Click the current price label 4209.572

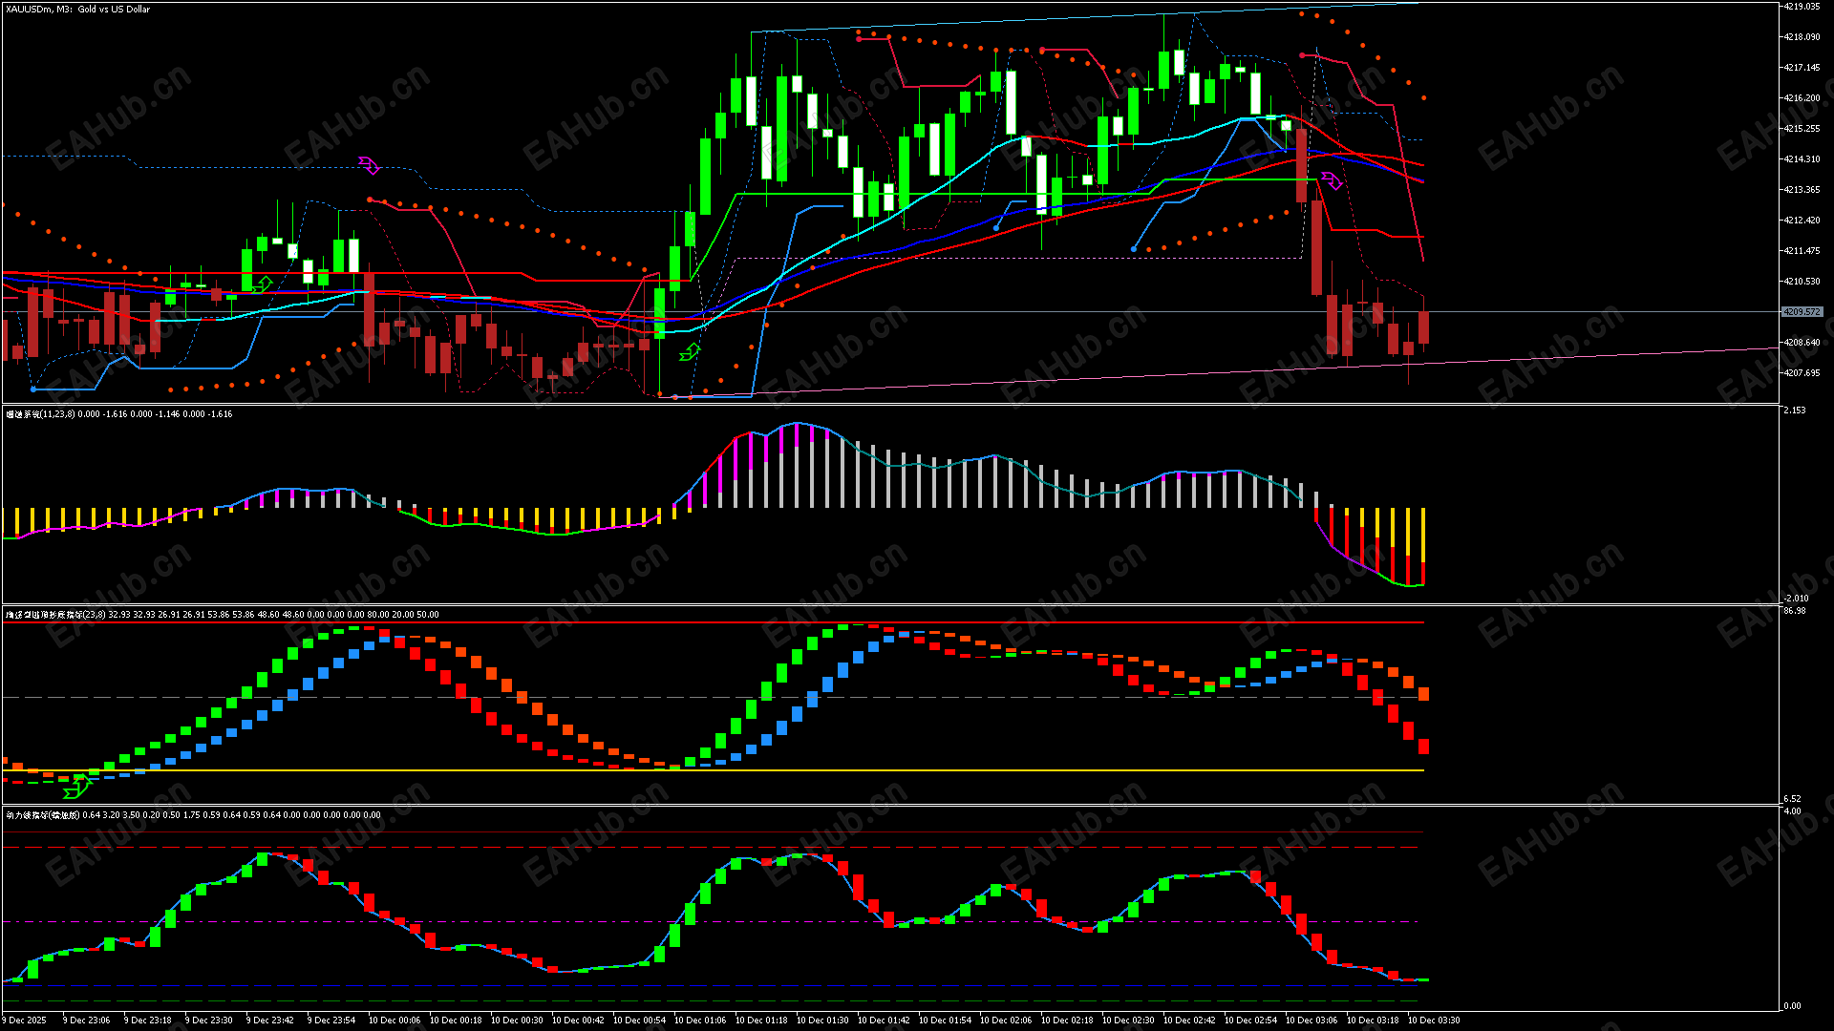1802,312
